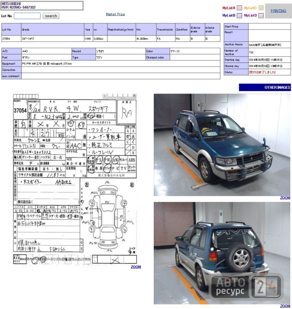
Task: Tick the MyListD checkbox
Action: pyautogui.click(x=261, y=16)
